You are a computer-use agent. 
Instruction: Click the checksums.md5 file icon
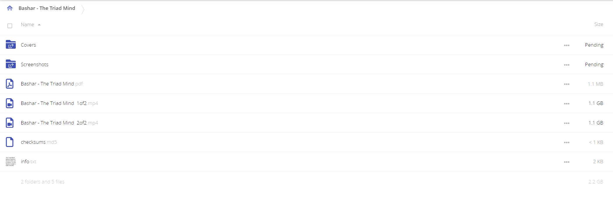tap(10, 142)
